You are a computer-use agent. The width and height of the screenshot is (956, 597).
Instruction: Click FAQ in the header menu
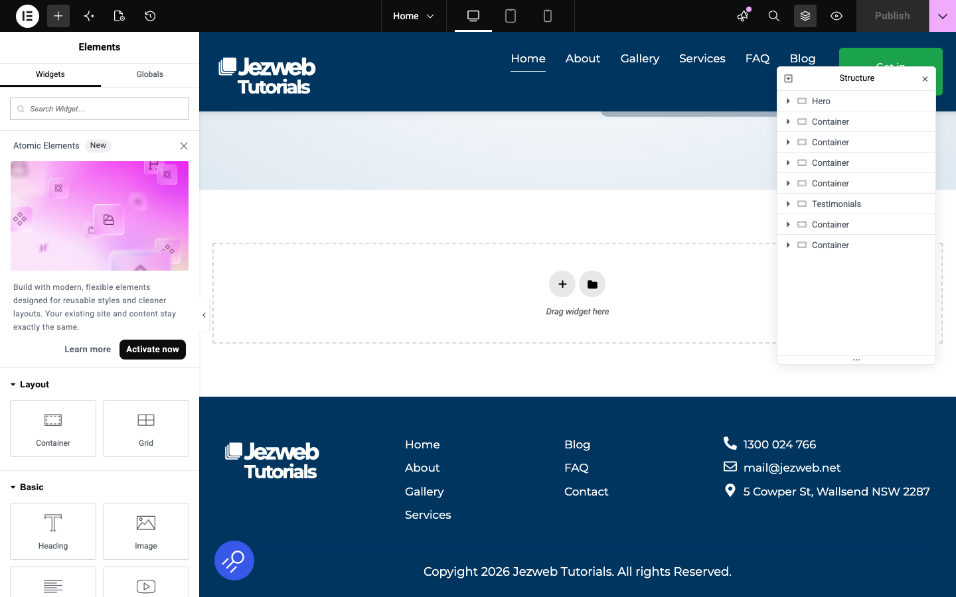[x=757, y=58]
